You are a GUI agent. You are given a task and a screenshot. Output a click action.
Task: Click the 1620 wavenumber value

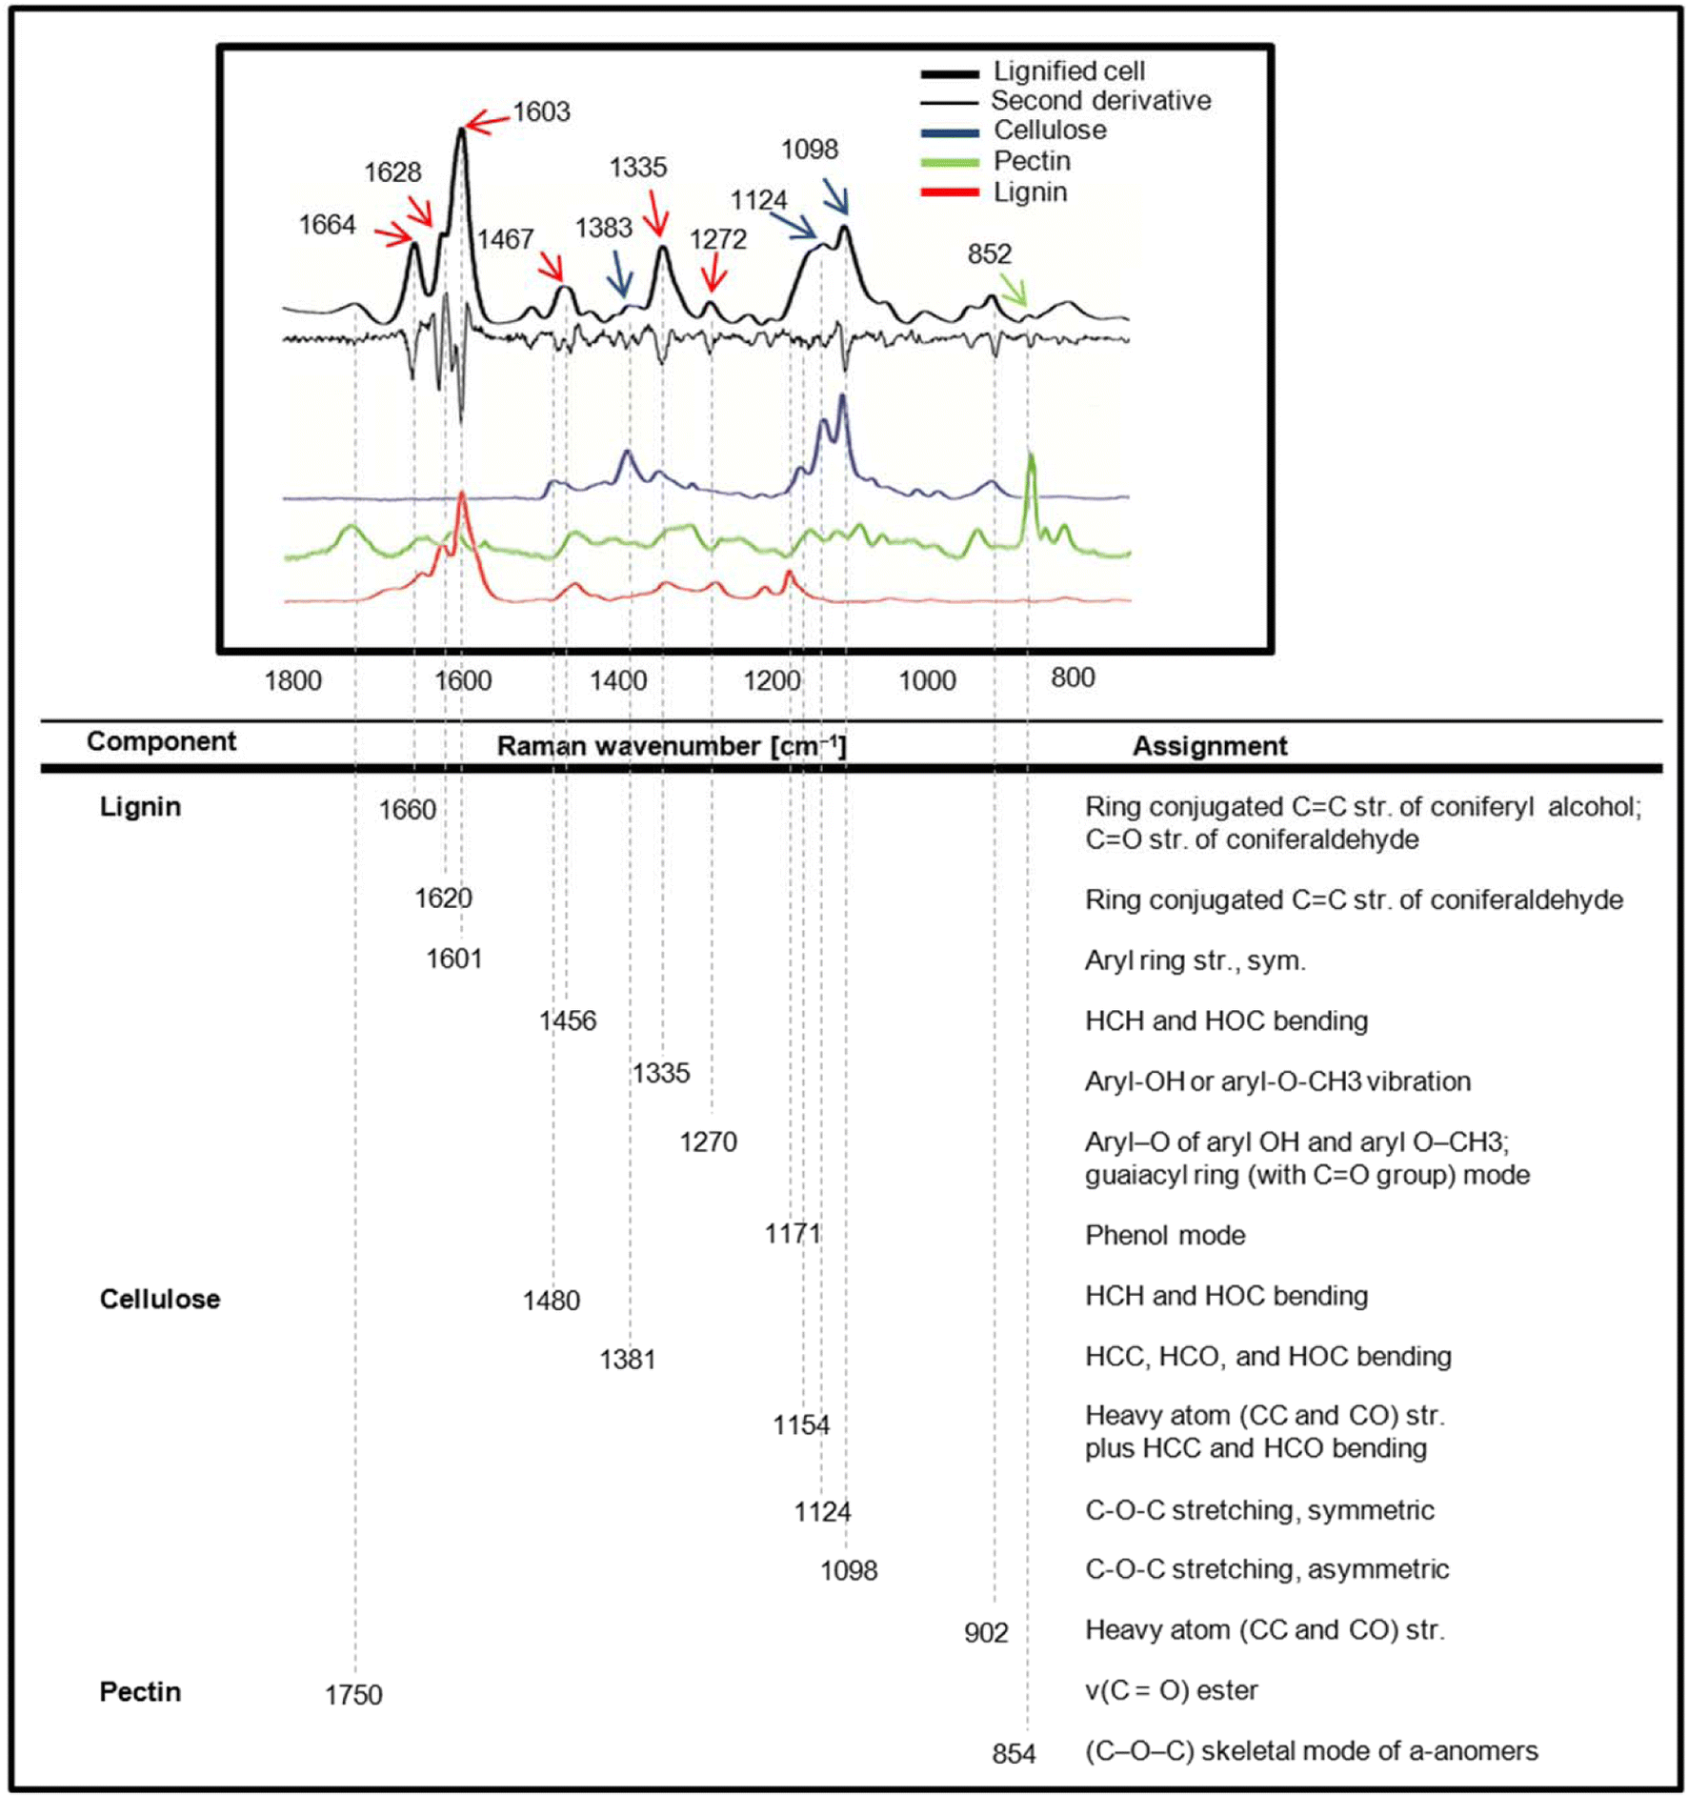tap(443, 898)
